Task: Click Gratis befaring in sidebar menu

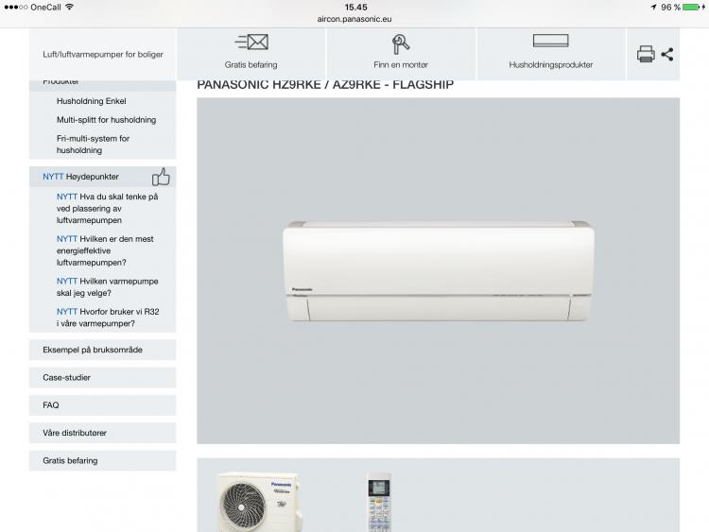Action: pos(103,460)
